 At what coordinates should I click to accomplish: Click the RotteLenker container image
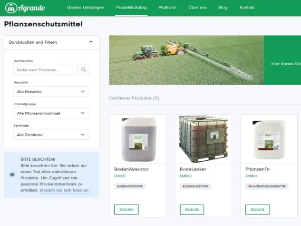(203, 138)
